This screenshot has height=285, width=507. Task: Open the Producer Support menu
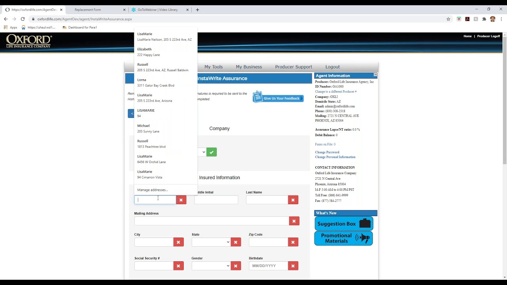pos(294,67)
